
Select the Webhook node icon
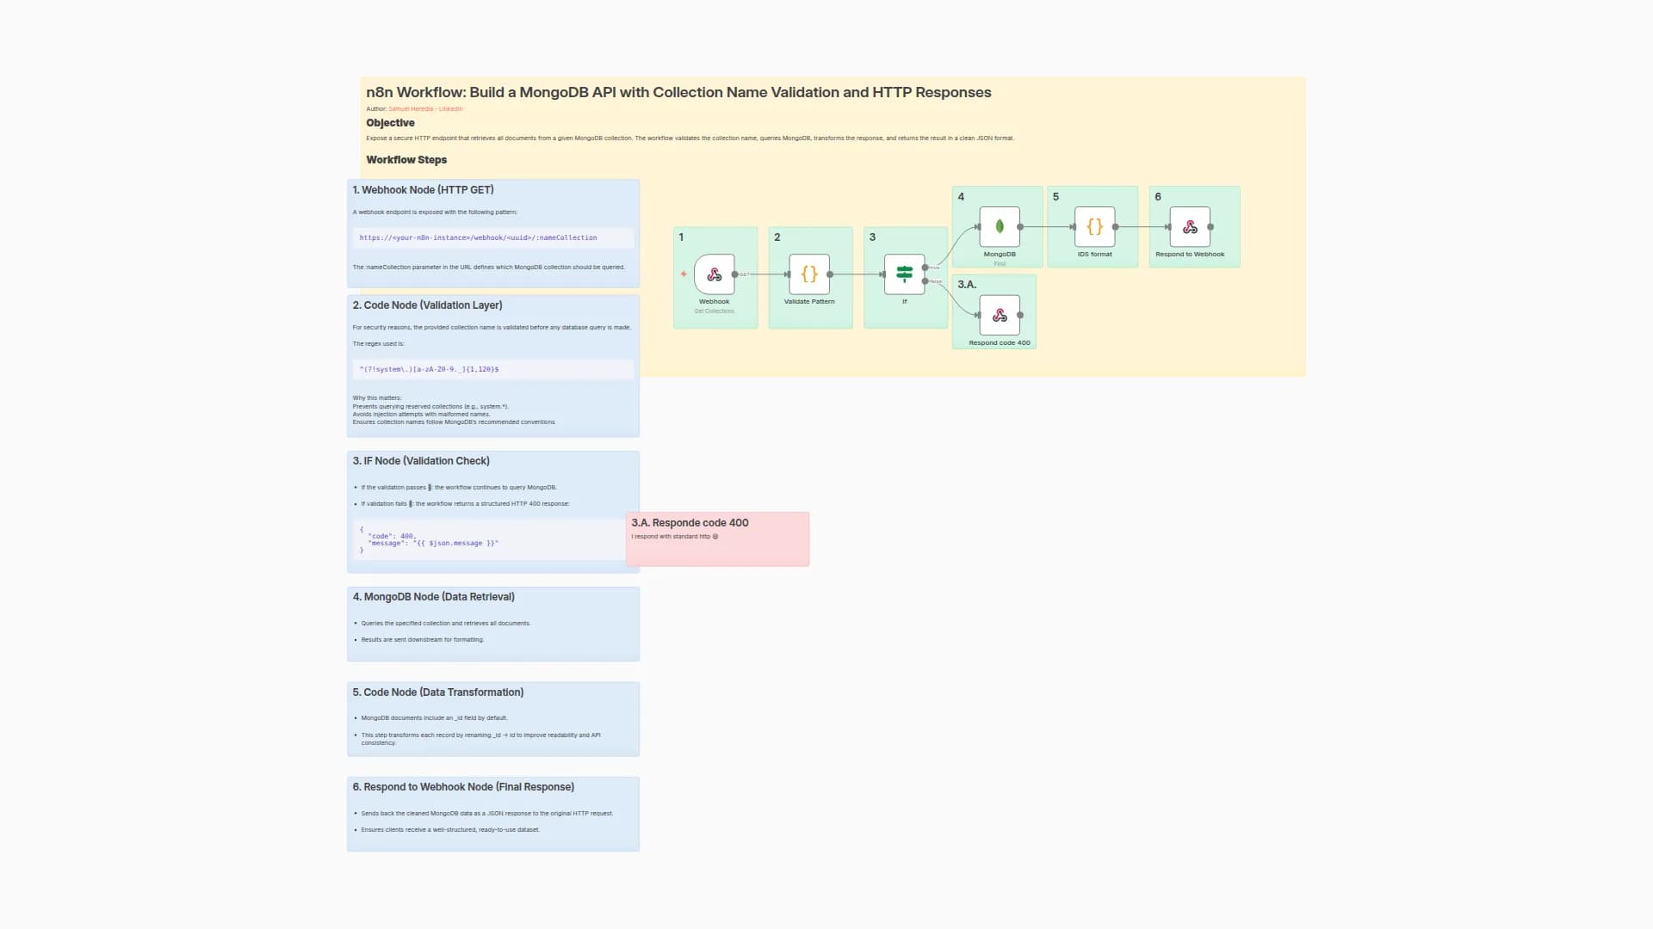715,274
